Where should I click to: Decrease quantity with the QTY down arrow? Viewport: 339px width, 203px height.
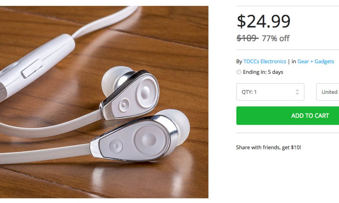coord(297,94)
